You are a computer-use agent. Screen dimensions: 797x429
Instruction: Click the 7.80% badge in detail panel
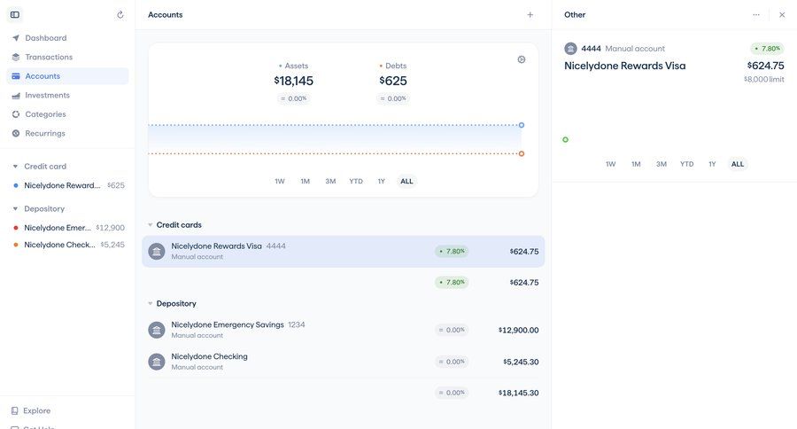[768, 49]
